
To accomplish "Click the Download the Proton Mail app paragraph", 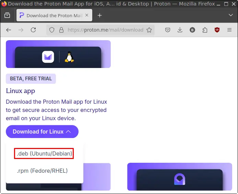I will (x=56, y=110).
